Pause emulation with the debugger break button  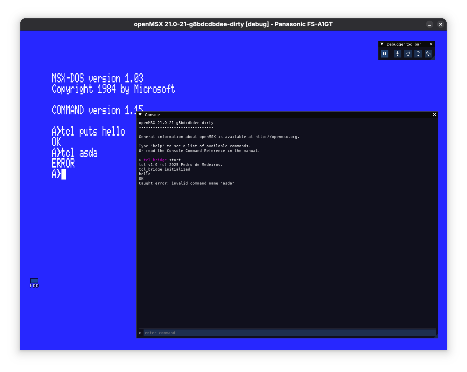[384, 54]
